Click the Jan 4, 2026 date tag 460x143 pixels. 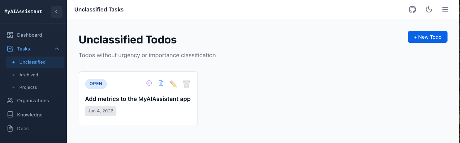101,111
